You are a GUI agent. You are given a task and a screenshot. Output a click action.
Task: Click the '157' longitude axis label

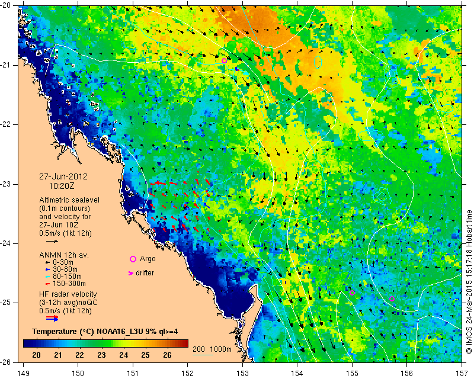pos(463,373)
